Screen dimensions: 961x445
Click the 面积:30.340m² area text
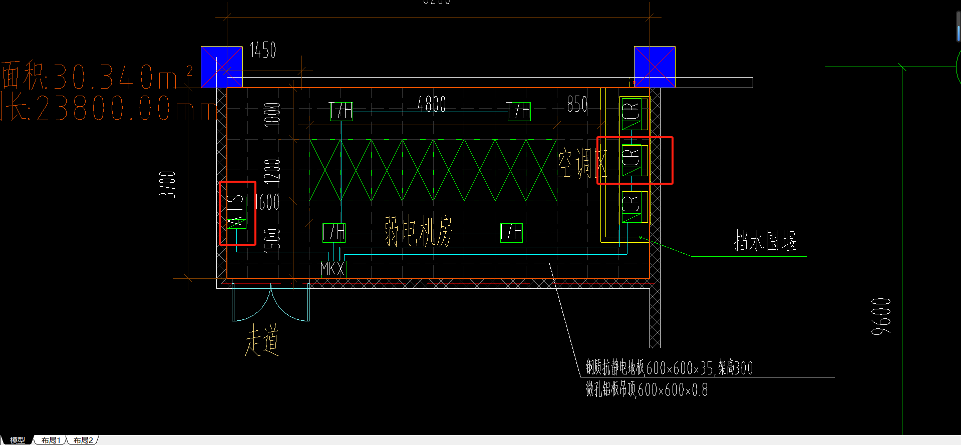tap(97, 76)
